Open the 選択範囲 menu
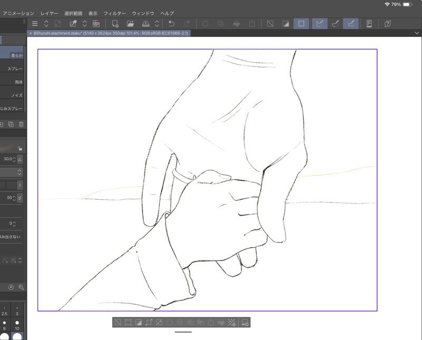422x340 pixels. [73, 13]
